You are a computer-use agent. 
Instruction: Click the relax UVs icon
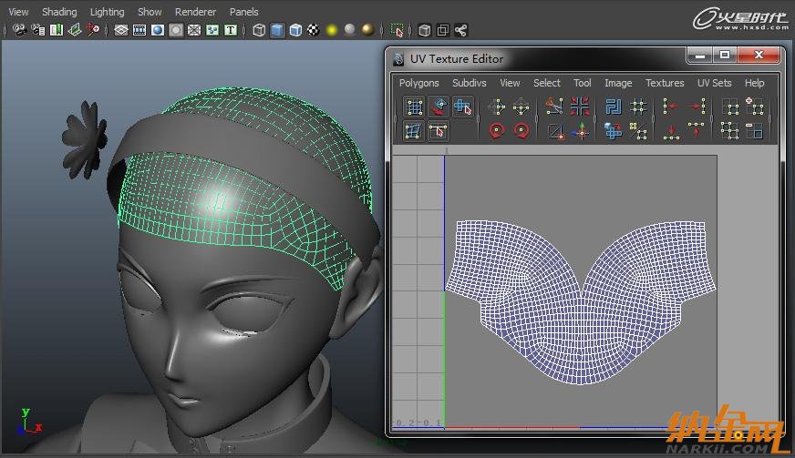pyautogui.click(x=638, y=131)
